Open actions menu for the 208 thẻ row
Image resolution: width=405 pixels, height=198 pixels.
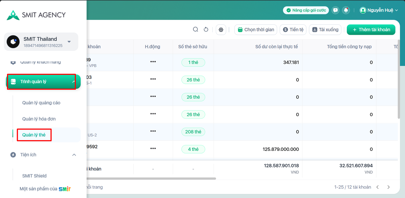[153, 131]
